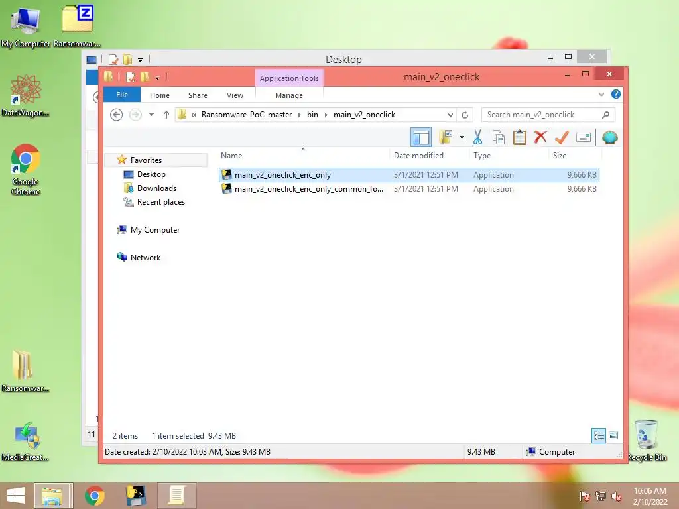
Task: Click the Cut scissors icon
Action: pyautogui.click(x=477, y=138)
